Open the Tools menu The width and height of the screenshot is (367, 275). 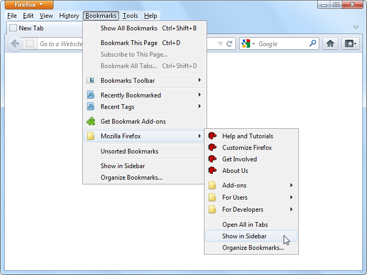tap(130, 16)
